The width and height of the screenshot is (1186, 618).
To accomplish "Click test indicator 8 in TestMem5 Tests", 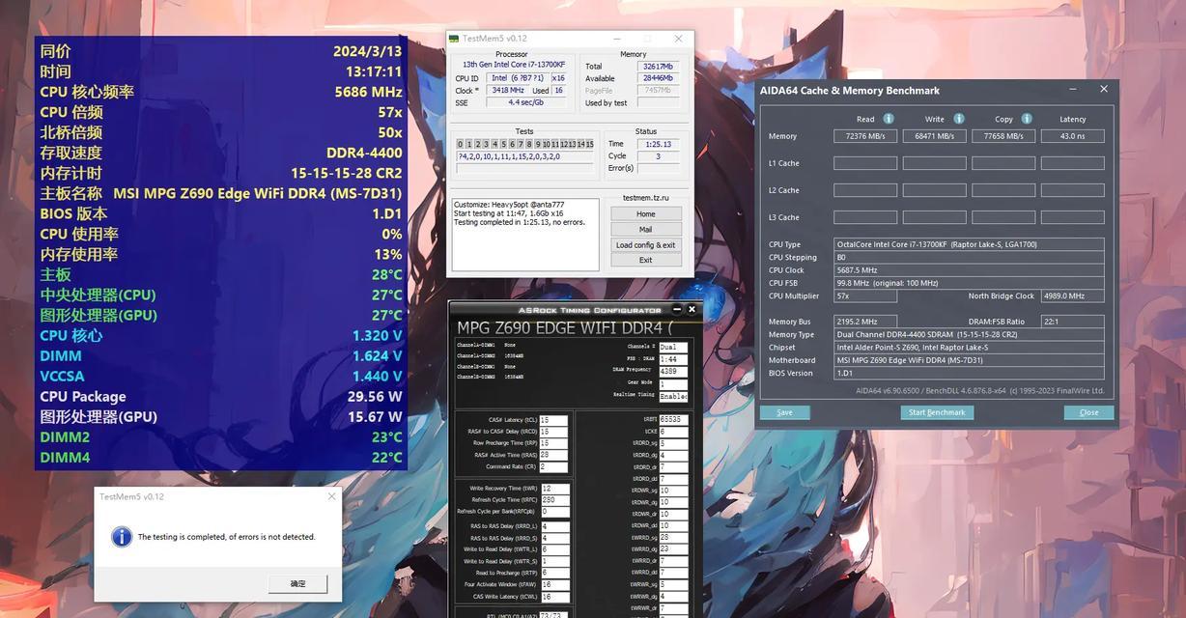I will pos(529,144).
